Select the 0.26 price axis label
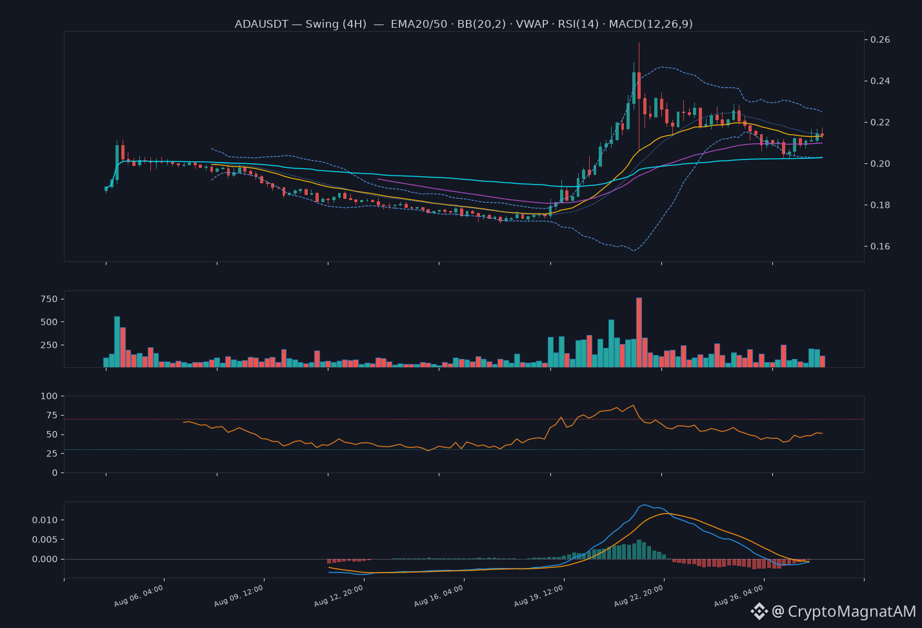Image resolution: width=922 pixels, height=628 pixels. 880,40
